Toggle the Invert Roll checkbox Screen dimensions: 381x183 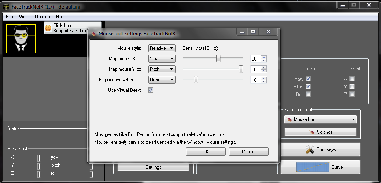[x=308, y=94]
